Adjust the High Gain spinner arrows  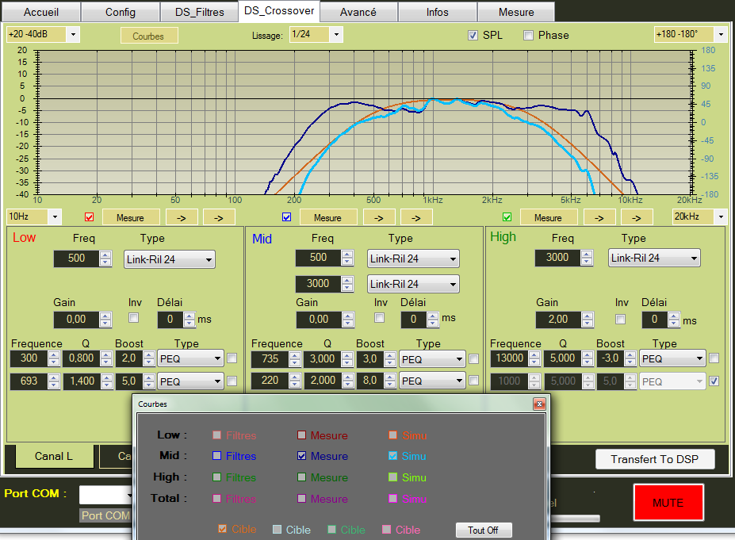click(x=586, y=320)
